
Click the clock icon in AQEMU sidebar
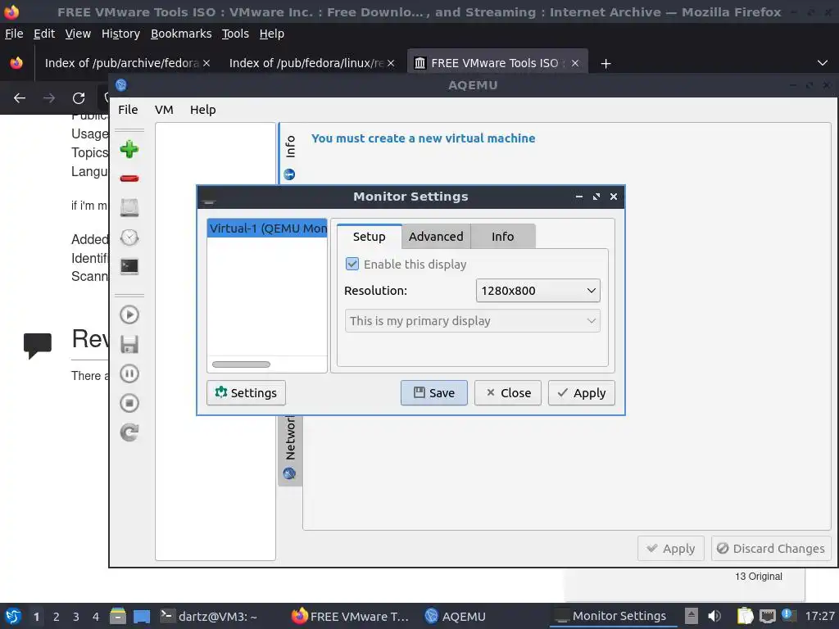pos(129,237)
